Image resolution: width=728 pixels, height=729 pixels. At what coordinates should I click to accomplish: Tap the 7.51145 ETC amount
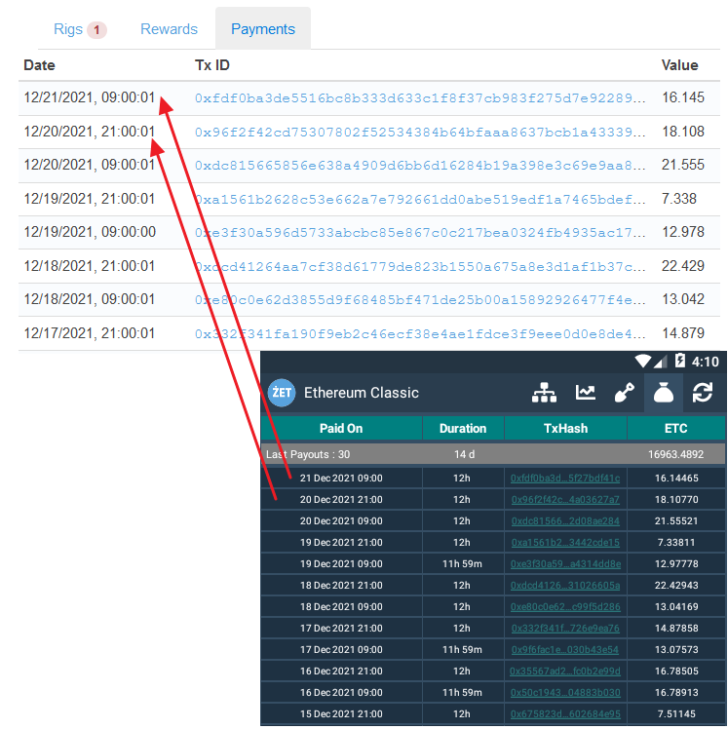pos(676,713)
